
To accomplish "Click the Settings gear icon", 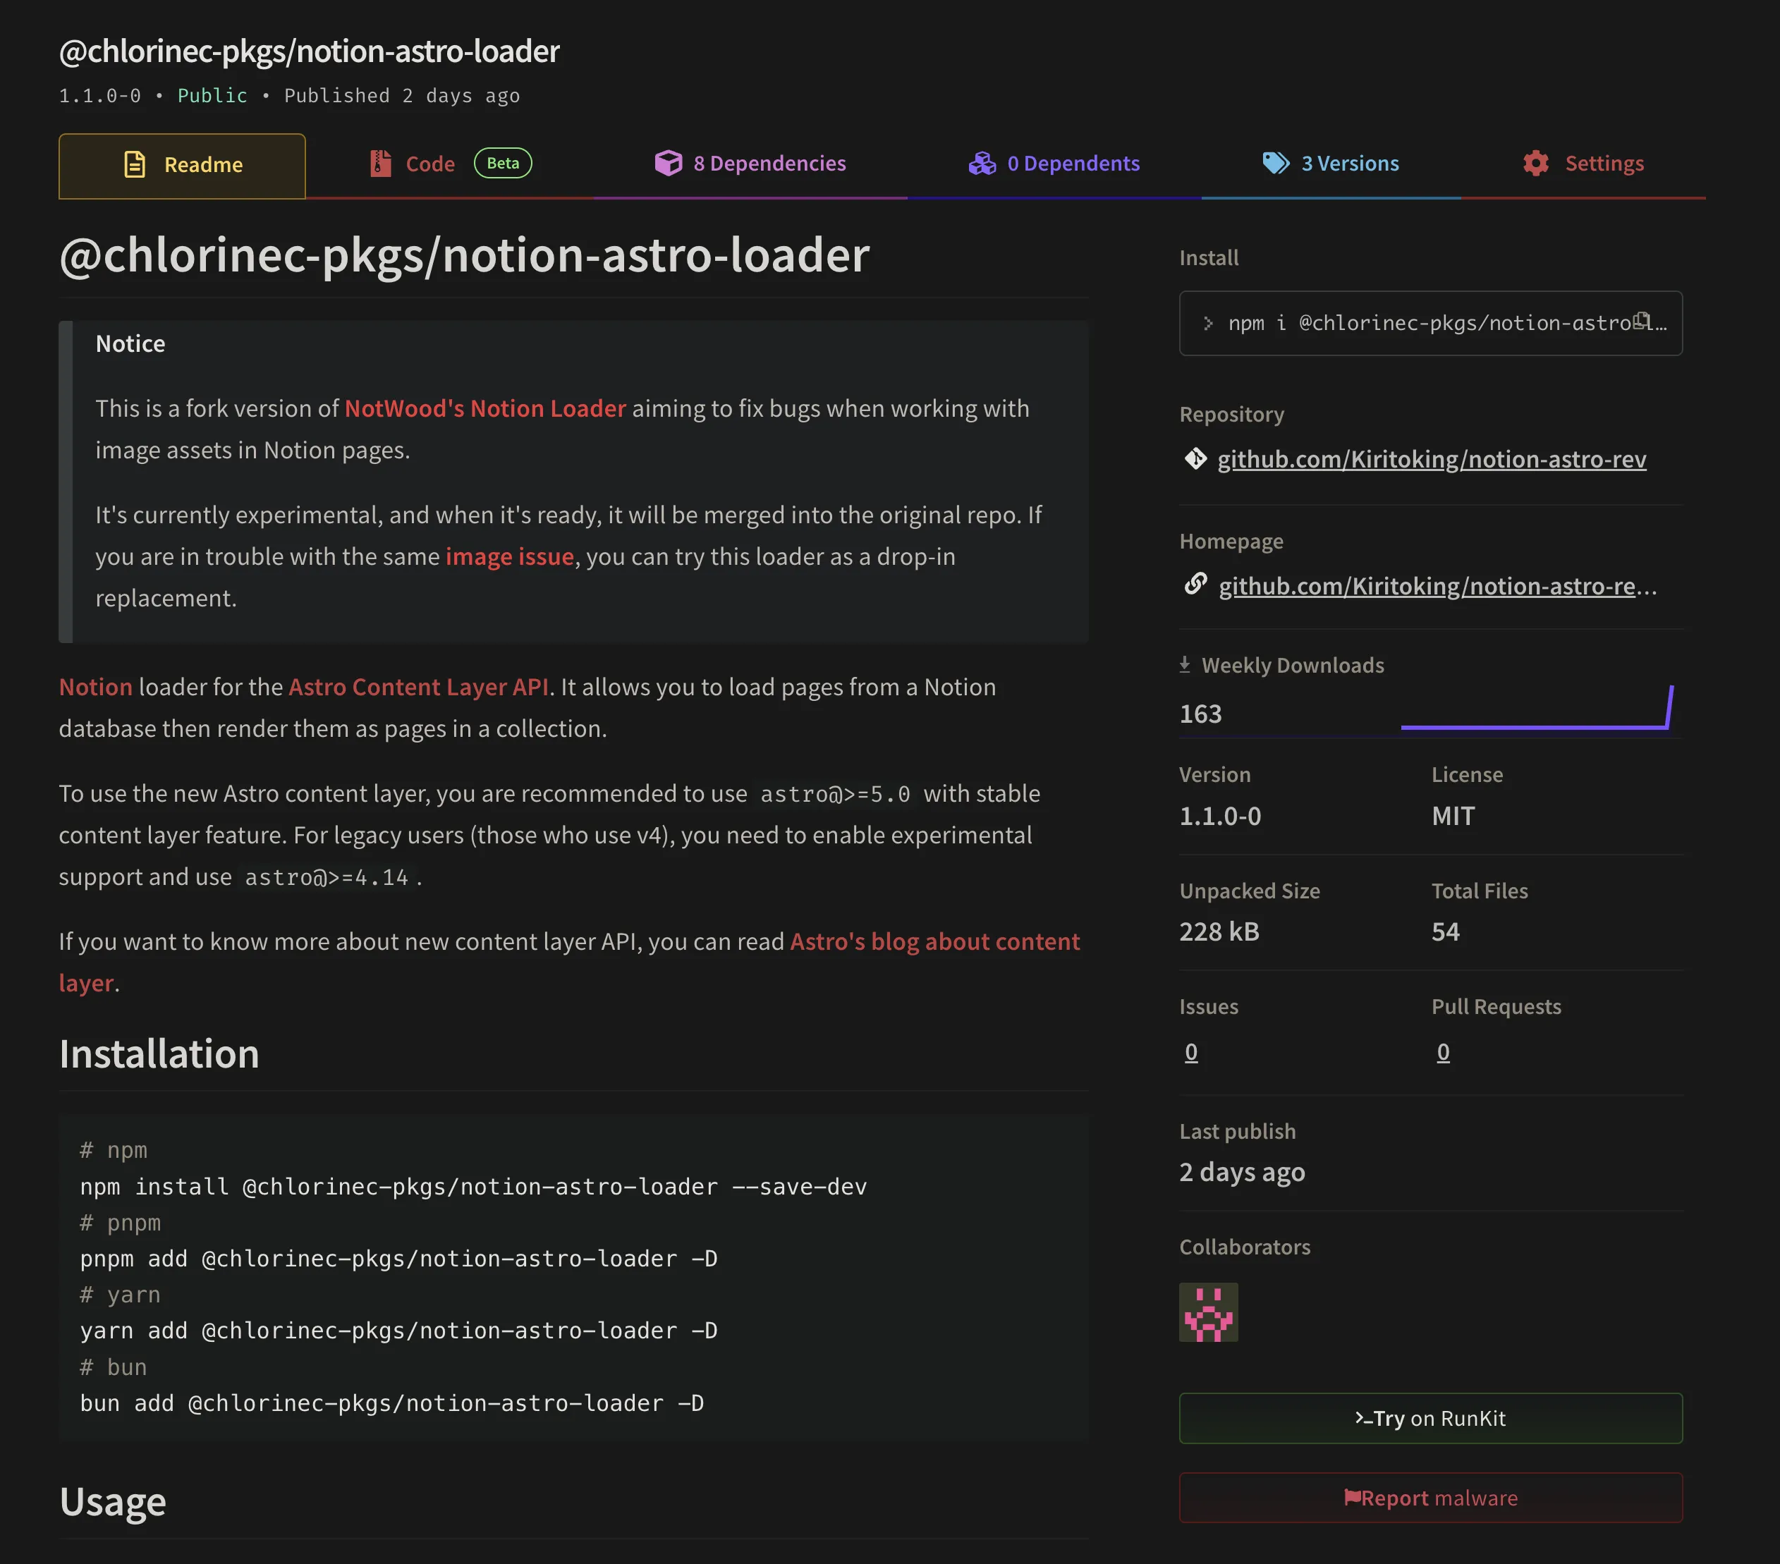I will pos(1536,163).
